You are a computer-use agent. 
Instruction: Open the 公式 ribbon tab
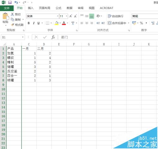(x=58, y=8)
